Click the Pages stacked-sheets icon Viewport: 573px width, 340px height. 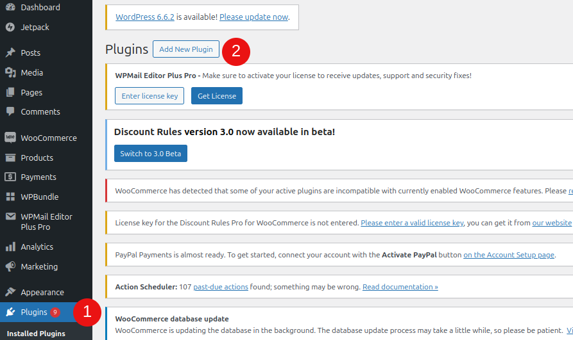click(10, 92)
